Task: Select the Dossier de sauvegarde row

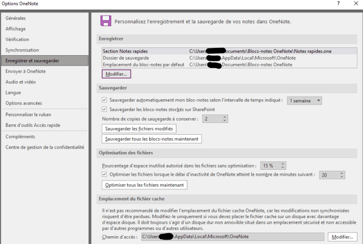Action: pyautogui.click(x=229, y=58)
